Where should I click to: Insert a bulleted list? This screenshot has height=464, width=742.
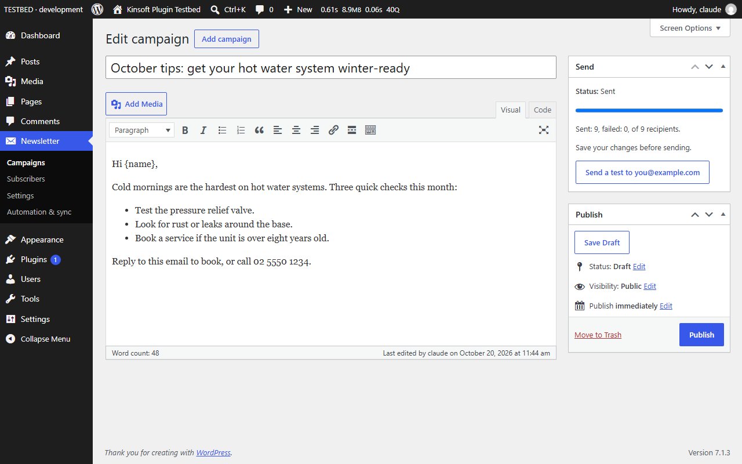click(222, 130)
